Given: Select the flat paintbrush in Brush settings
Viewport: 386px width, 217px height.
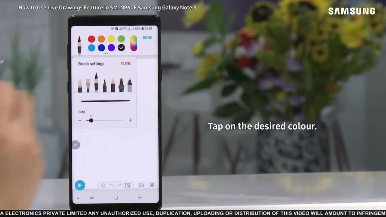Looking at the screenshot, I should pos(88,85).
